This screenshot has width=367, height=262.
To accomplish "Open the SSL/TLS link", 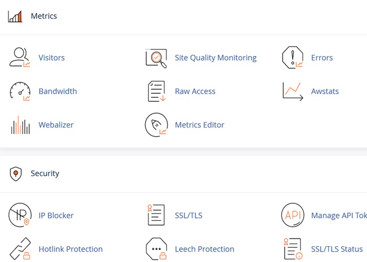I will [188, 215].
